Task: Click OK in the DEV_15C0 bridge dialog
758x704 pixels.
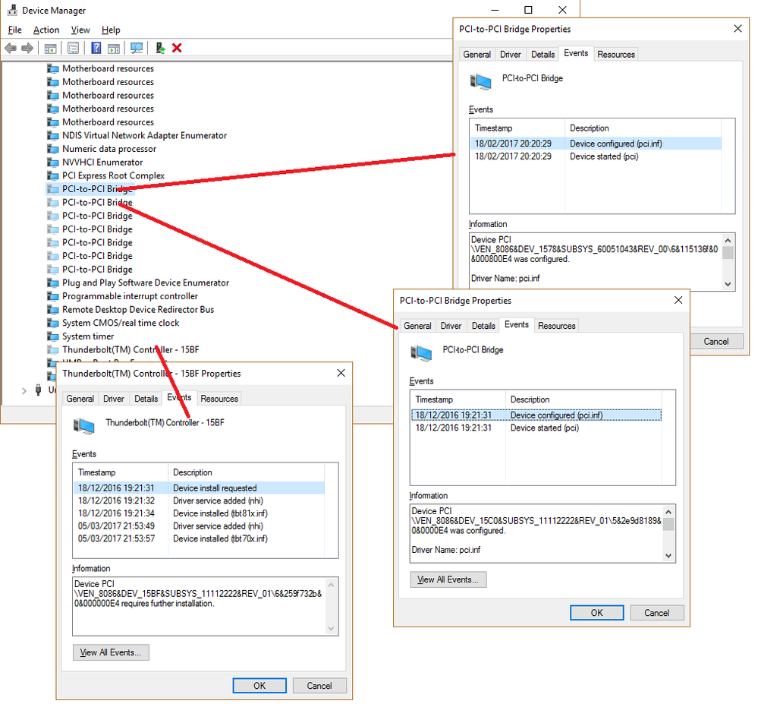Action: (597, 613)
